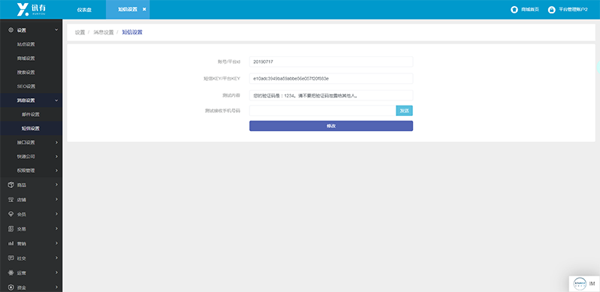Screen dimensions: 600x292
Task: Open 商城设置 in the sidebar
Action: (x=26, y=58)
